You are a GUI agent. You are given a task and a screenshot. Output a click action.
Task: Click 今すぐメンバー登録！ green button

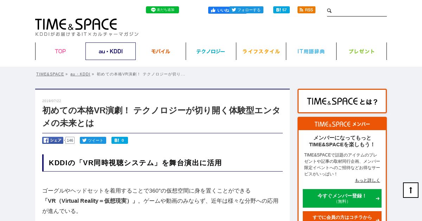(x=342, y=198)
